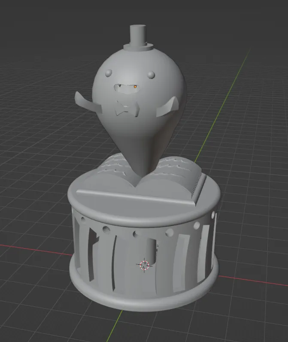Click the 3D cursor crosshair on the base
This screenshot has width=288, height=342.
click(x=144, y=266)
